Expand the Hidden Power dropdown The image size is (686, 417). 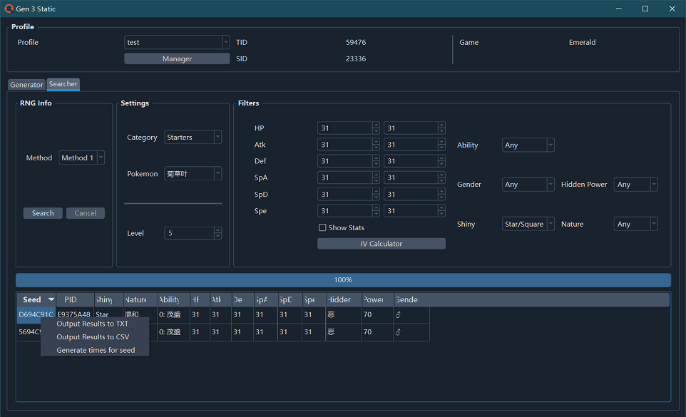click(x=636, y=185)
